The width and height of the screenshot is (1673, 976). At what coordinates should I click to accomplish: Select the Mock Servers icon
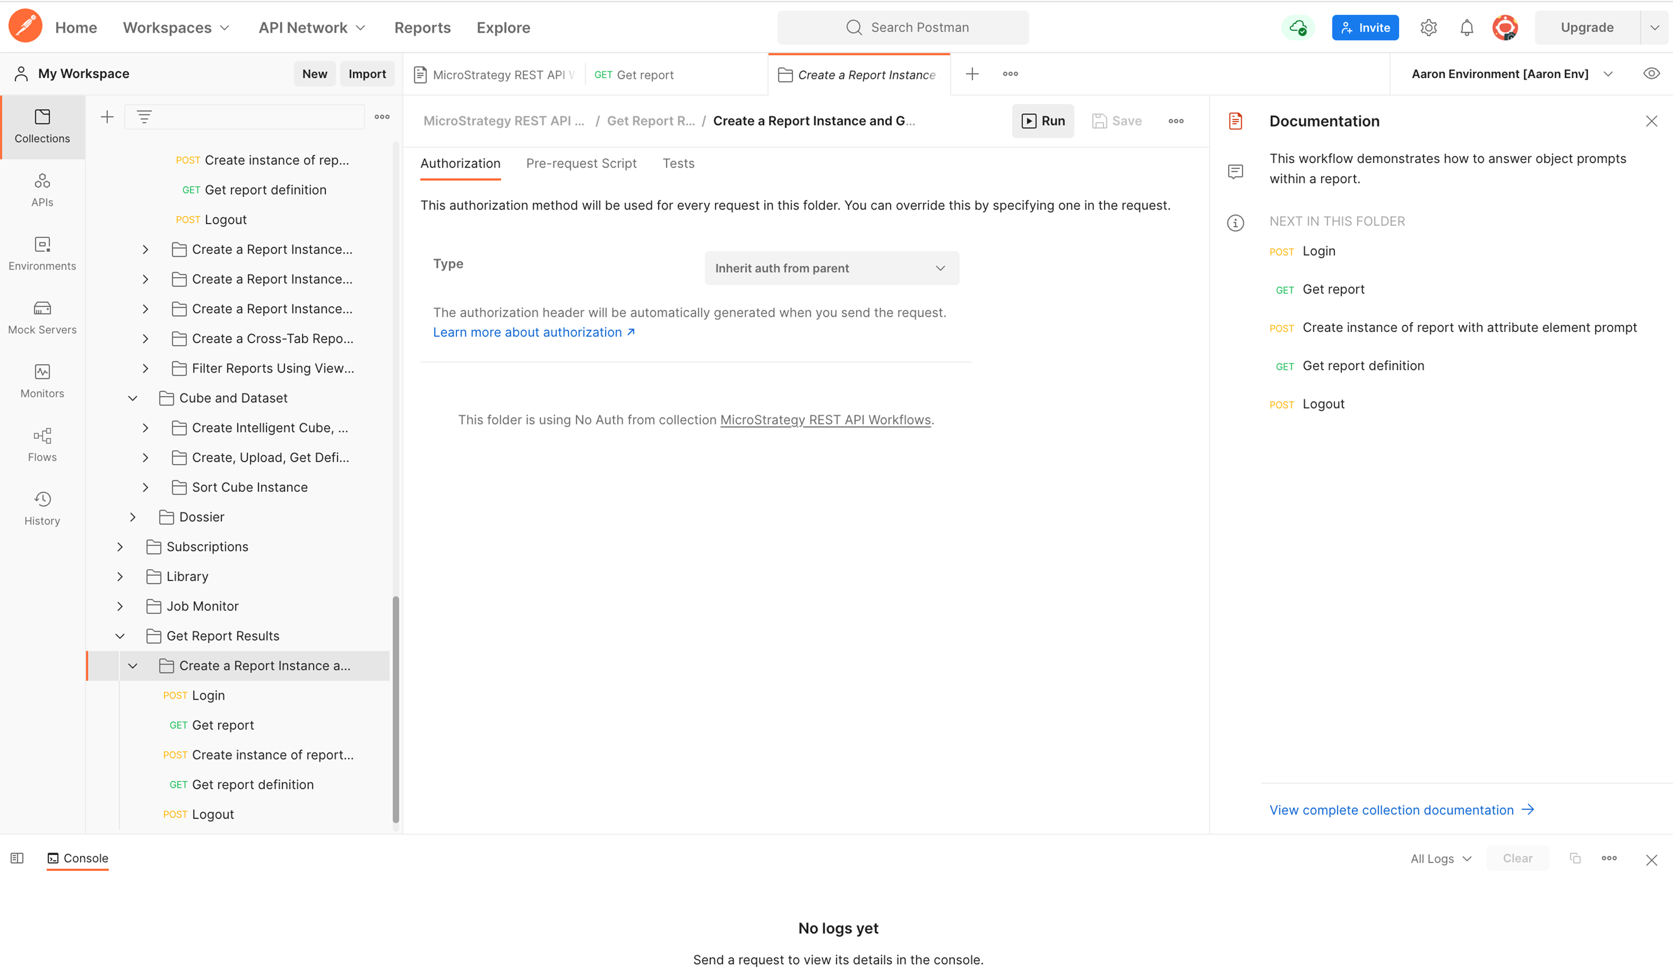coord(42,317)
